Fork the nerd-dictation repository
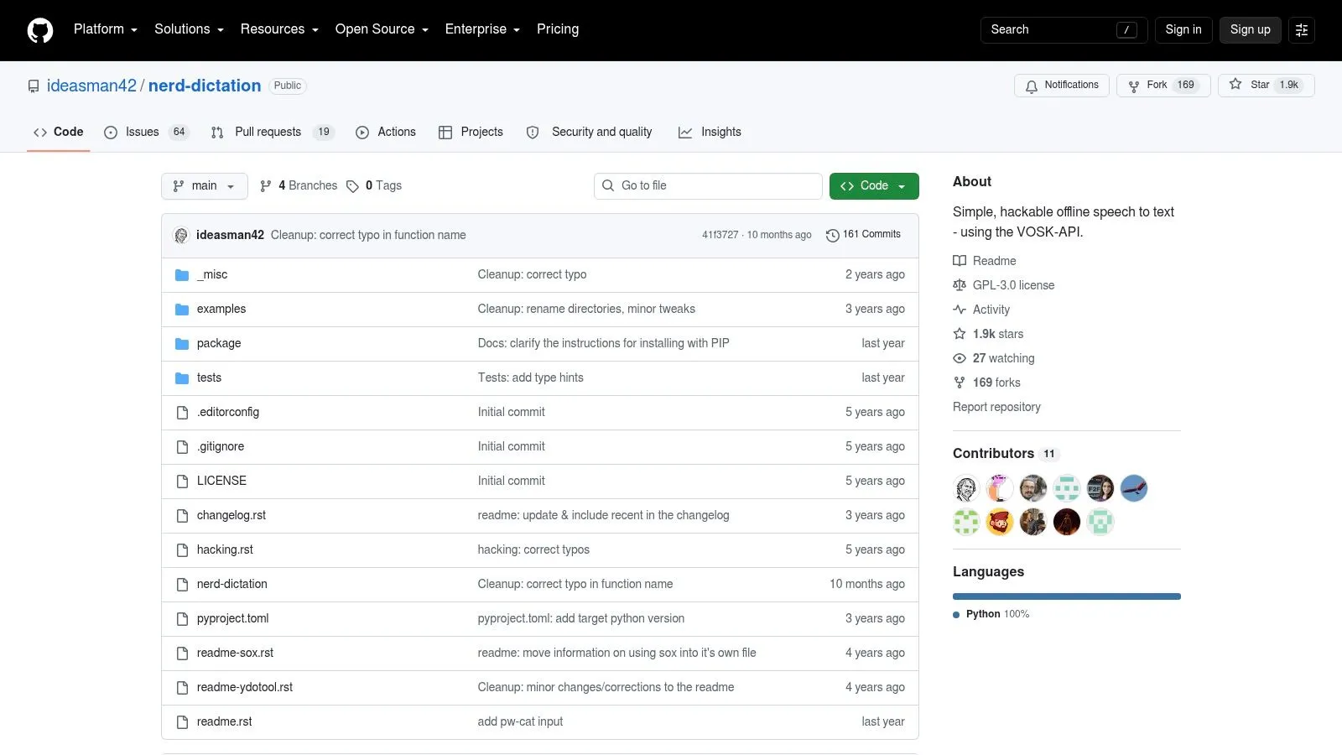 coord(1163,86)
